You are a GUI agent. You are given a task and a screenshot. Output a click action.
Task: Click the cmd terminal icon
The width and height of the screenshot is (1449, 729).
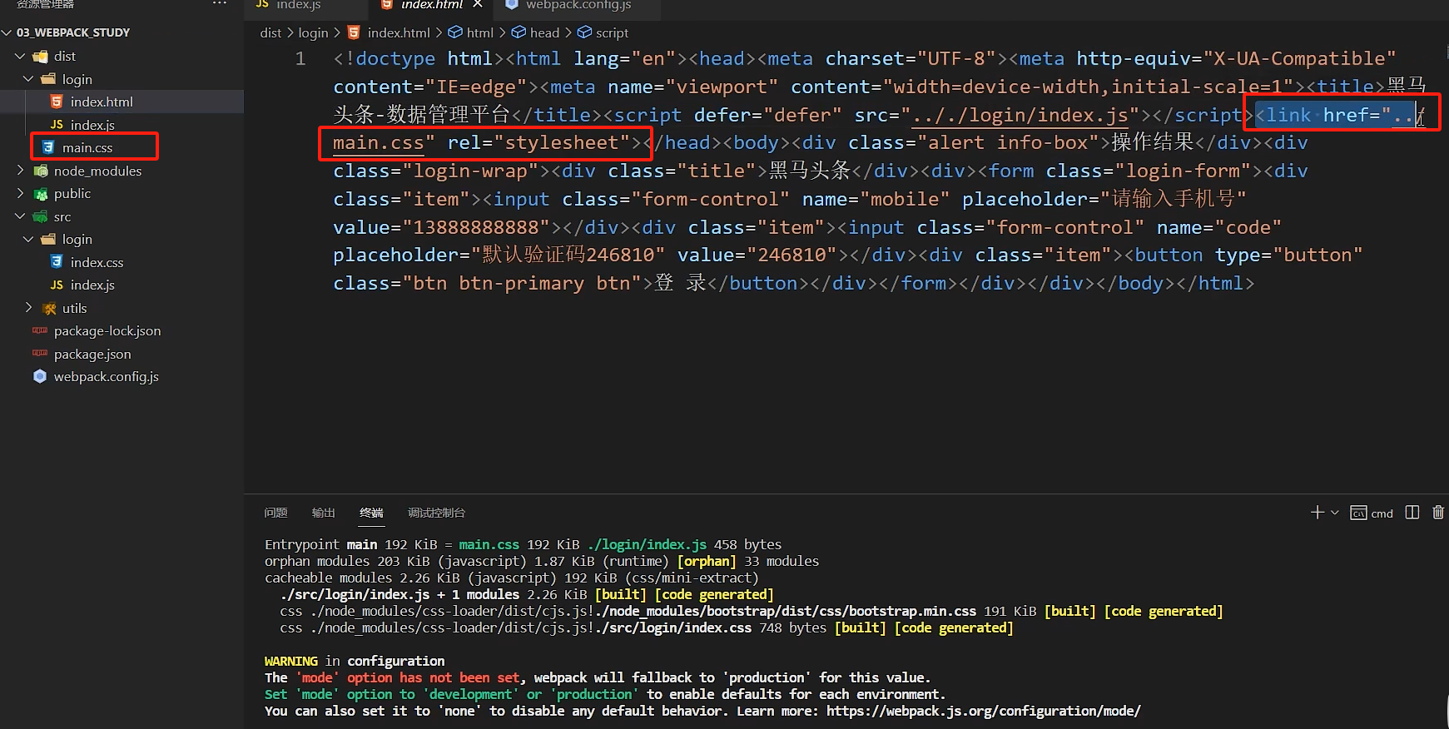click(x=1358, y=513)
